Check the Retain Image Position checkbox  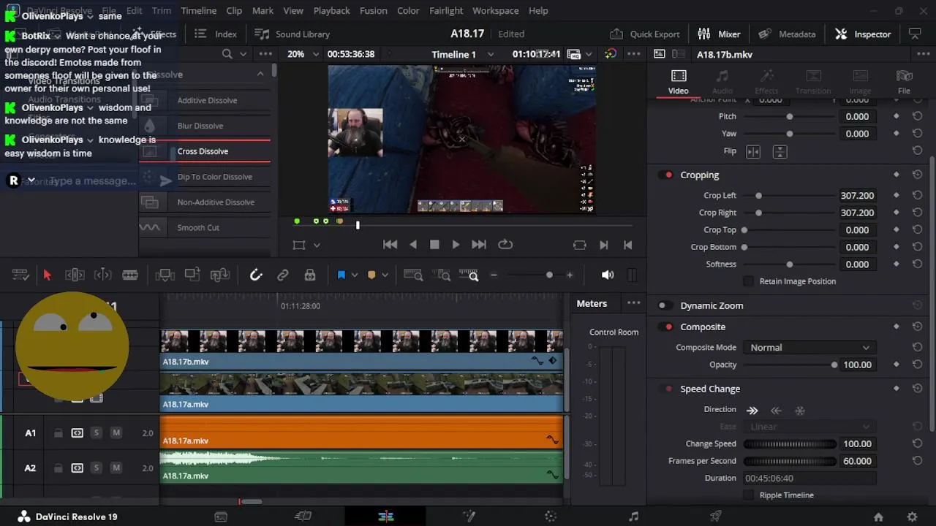point(748,281)
